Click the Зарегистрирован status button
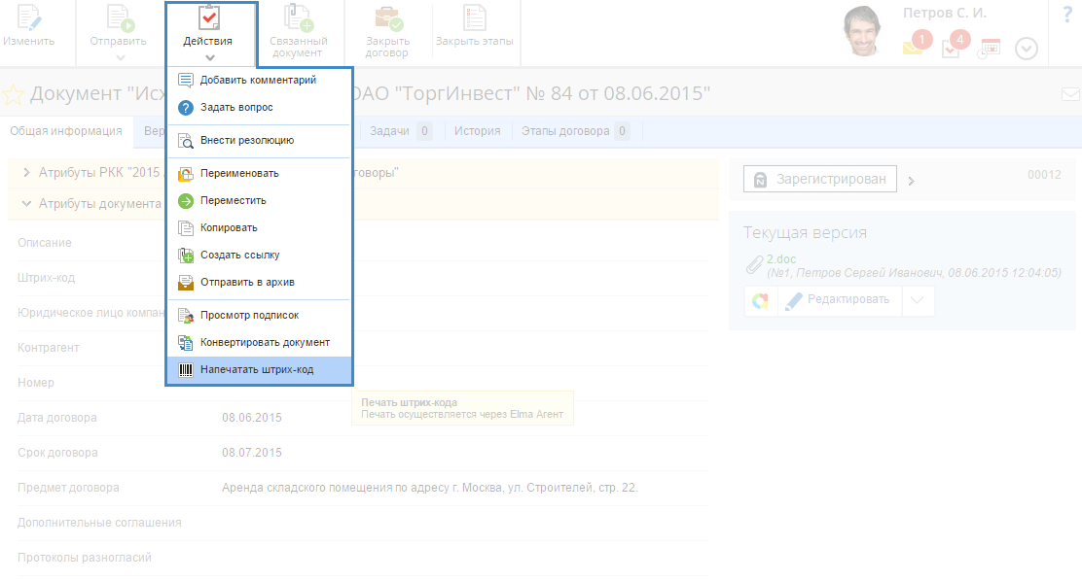 pyautogui.click(x=820, y=179)
